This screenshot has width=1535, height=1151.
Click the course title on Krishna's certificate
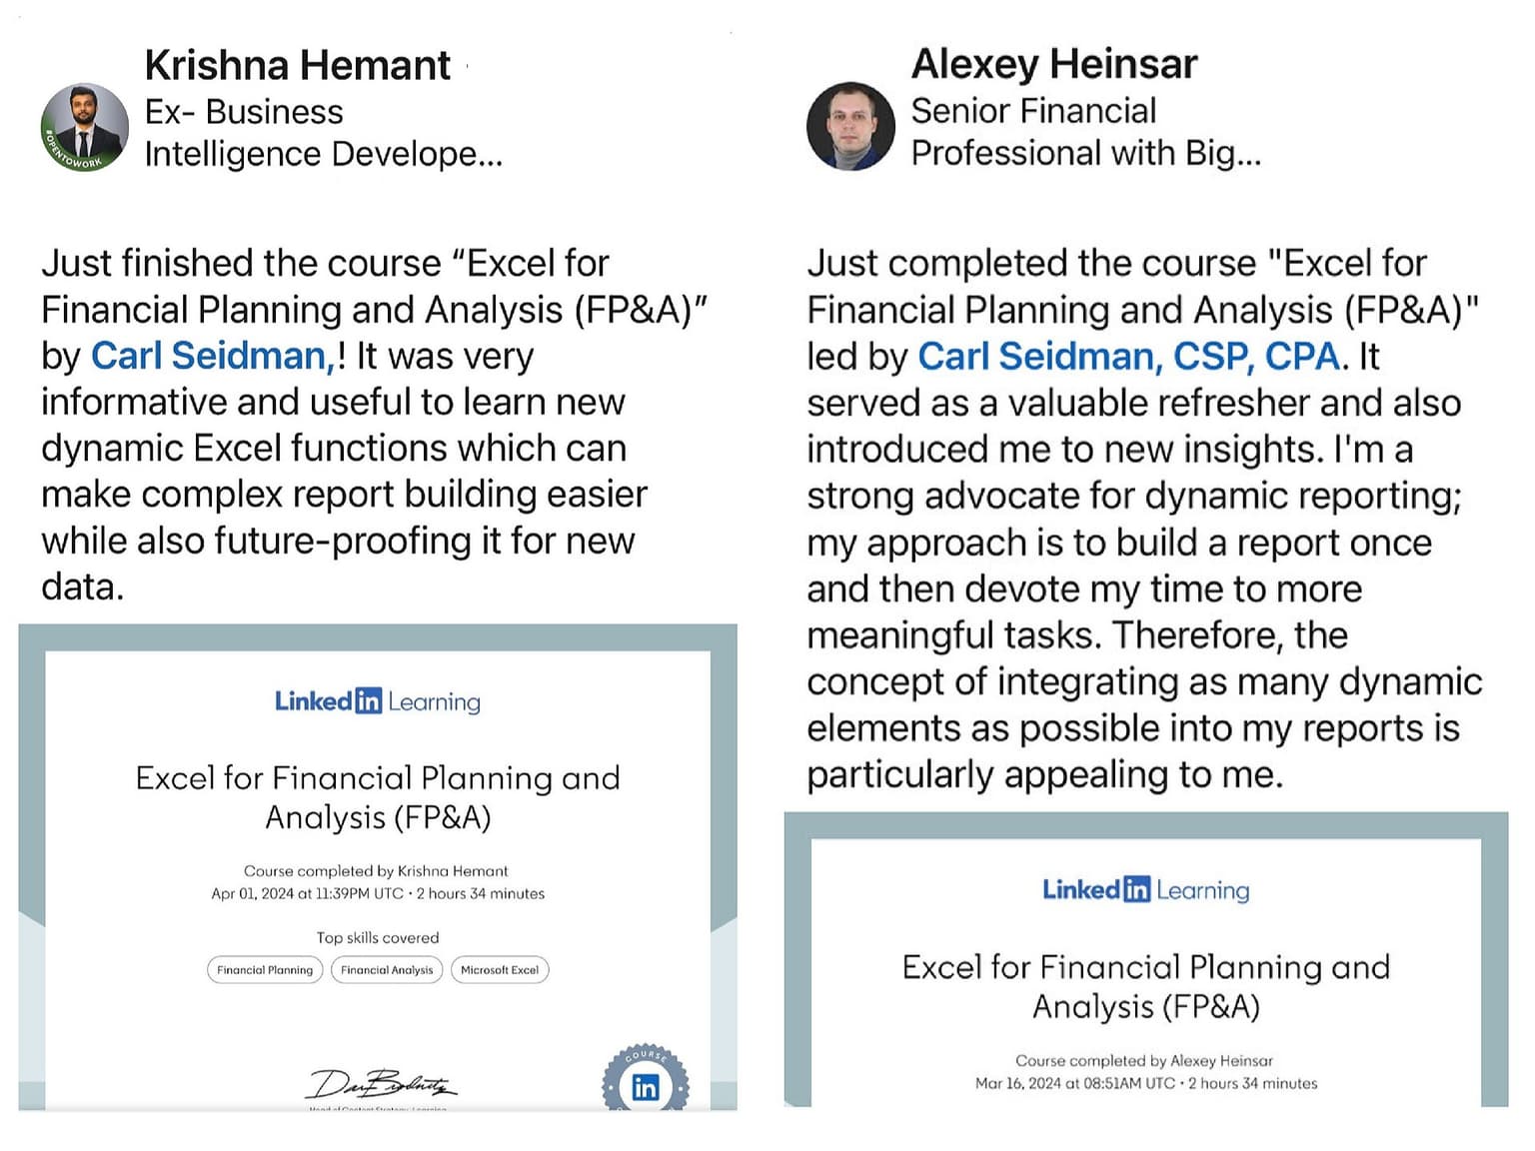coord(378,797)
